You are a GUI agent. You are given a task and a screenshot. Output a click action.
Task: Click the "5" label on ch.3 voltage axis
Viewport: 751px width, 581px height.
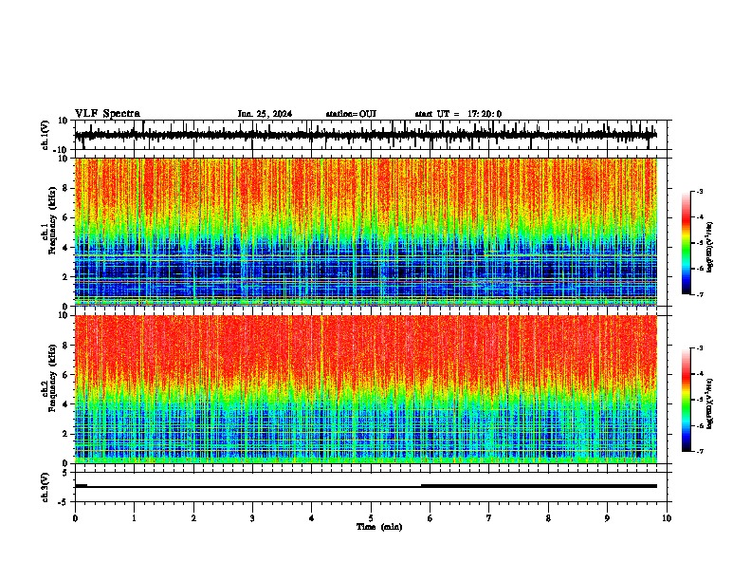pos(65,473)
